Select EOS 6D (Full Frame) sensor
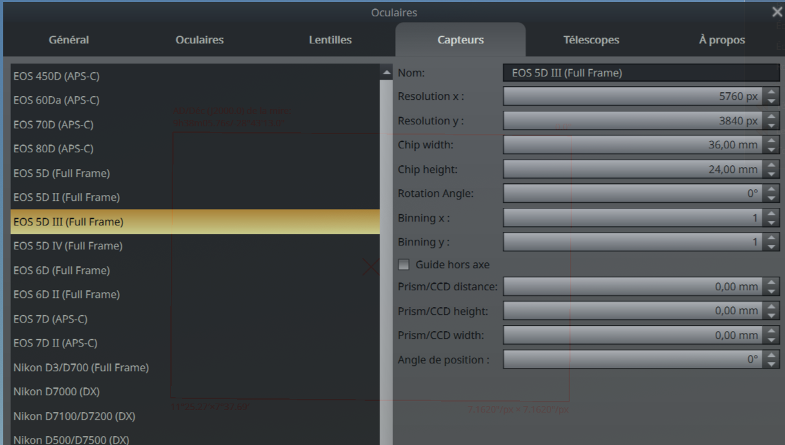785x445 pixels. point(195,270)
